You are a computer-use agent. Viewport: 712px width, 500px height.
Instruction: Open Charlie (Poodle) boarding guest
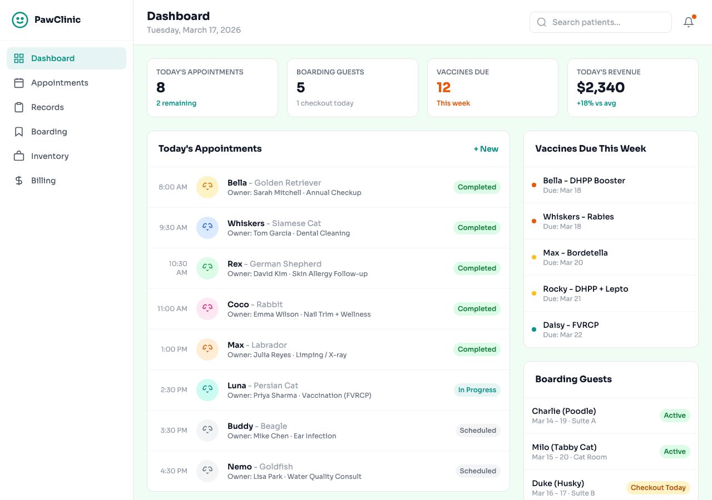click(611, 416)
